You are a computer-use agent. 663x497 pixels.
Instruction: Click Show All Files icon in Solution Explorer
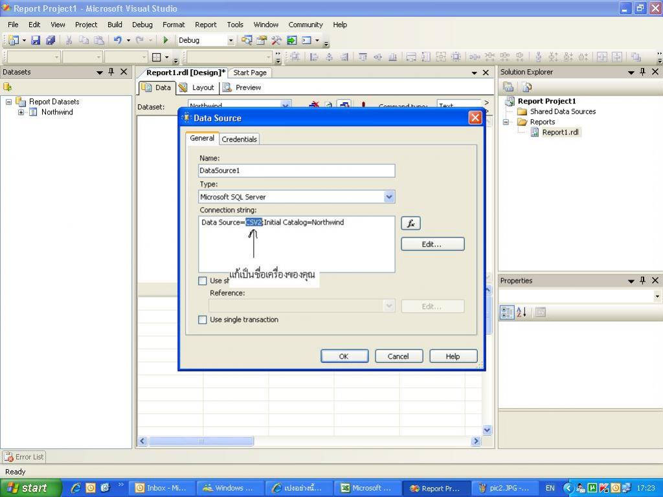(x=527, y=87)
